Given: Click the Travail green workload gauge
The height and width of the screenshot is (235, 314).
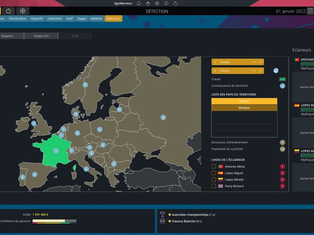Looking at the screenshot, I should 282,80.
